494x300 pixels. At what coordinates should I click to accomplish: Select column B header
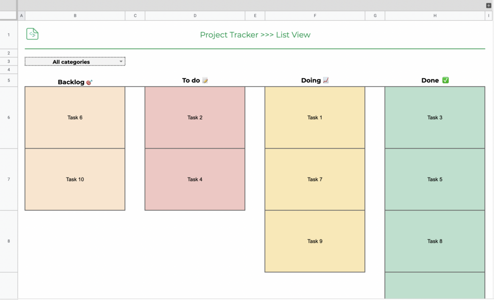pos(75,16)
